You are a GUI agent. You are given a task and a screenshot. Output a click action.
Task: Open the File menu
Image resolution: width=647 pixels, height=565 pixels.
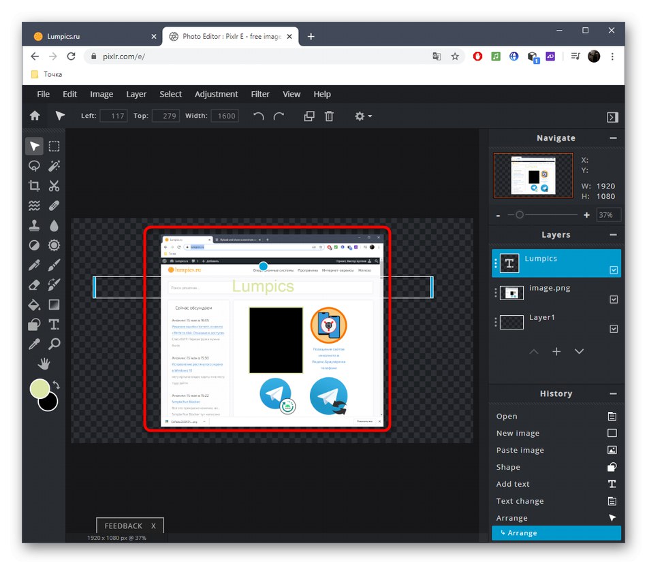[x=44, y=94]
